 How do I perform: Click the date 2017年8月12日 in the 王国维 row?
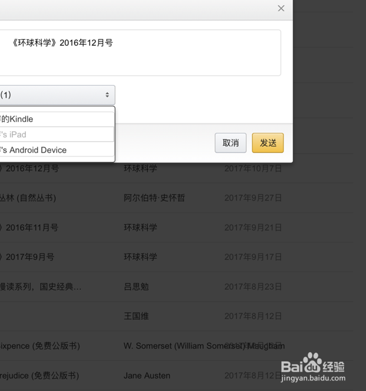[253, 316]
